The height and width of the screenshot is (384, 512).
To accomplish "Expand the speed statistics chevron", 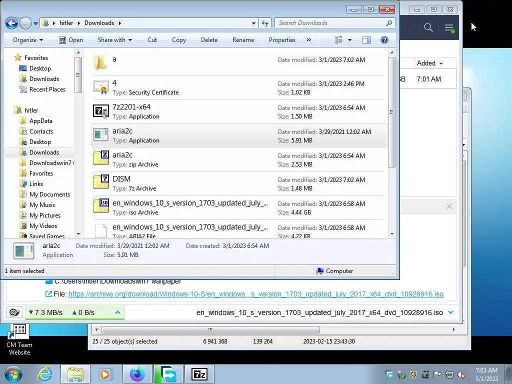I will pyautogui.click(x=118, y=312).
